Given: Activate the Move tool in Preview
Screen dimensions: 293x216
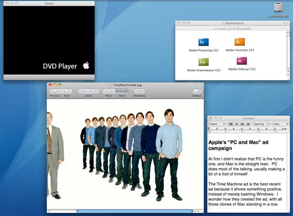Looking at the screenshot, I should 109,91.
